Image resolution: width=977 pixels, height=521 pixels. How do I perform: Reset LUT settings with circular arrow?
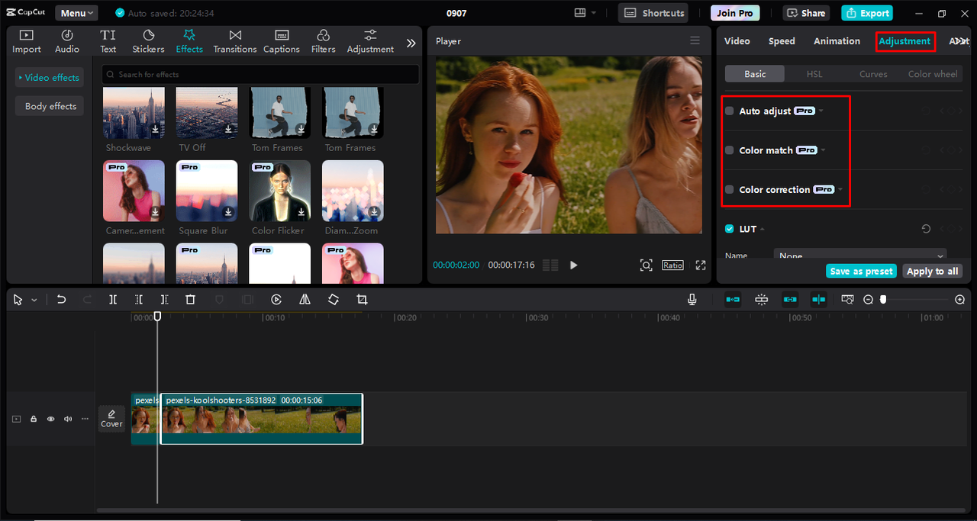point(926,229)
